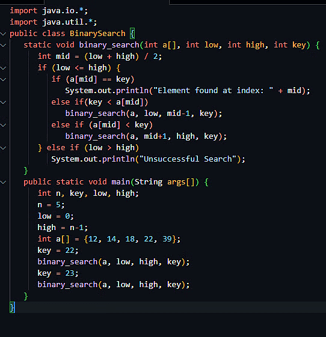Click the array initializer {12, 14, 18, 22, 39}

click(x=130, y=239)
